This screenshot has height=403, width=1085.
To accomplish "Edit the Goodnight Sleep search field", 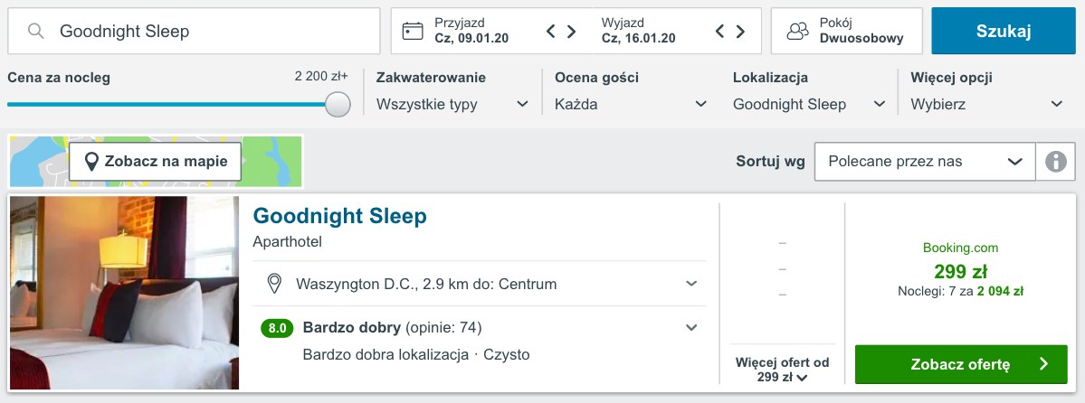I will coord(194,31).
